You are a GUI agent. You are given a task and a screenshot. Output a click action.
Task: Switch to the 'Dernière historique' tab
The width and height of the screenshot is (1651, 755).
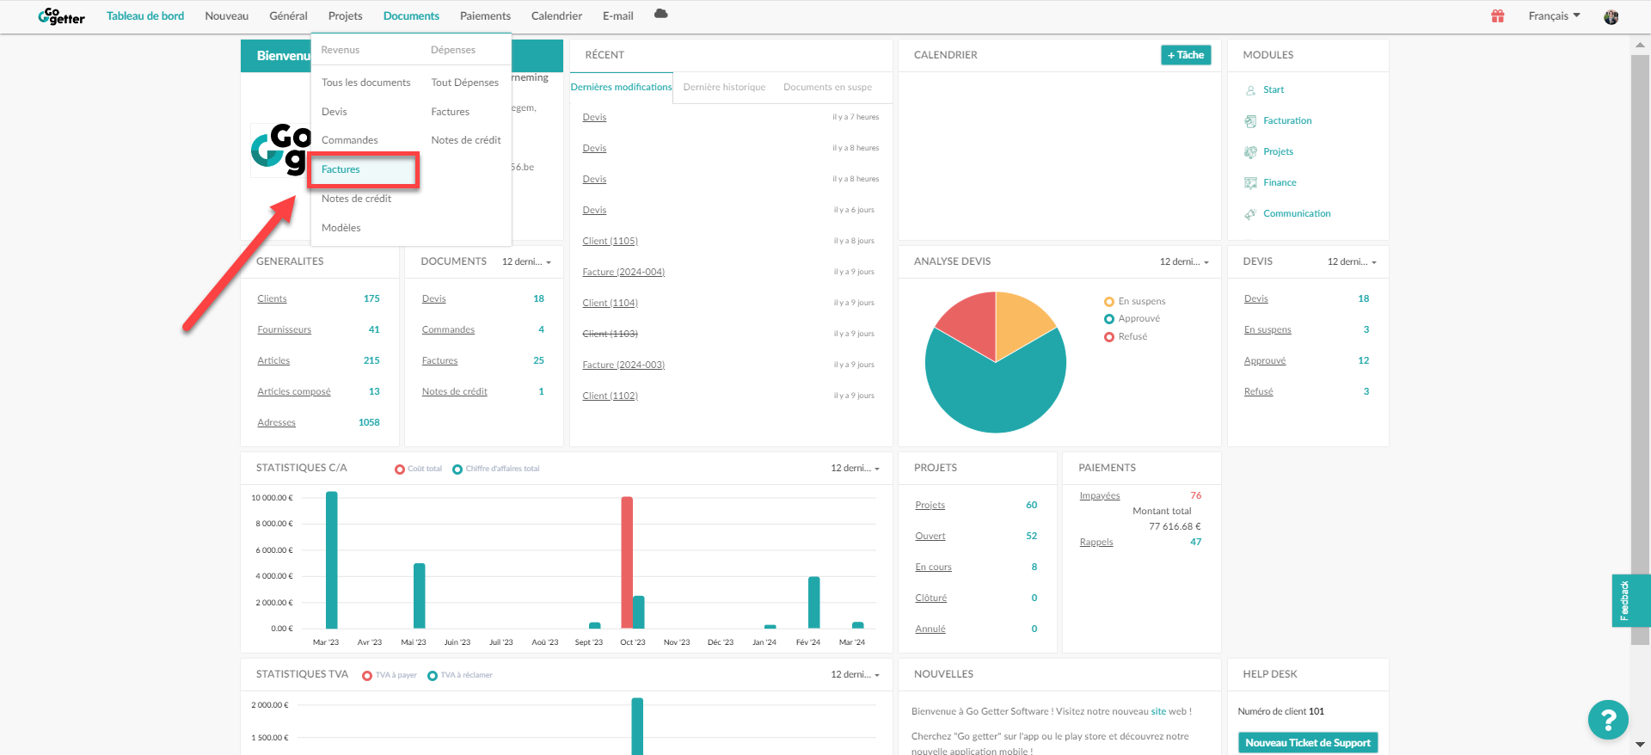(x=724, y=87)
